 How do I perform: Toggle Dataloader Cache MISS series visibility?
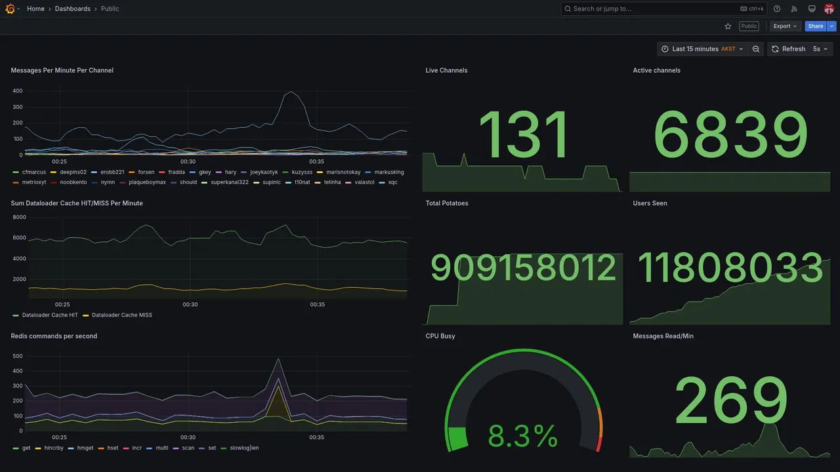click(122, 315)
